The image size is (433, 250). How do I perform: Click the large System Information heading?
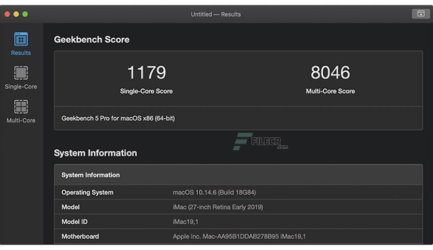(95, 153)
